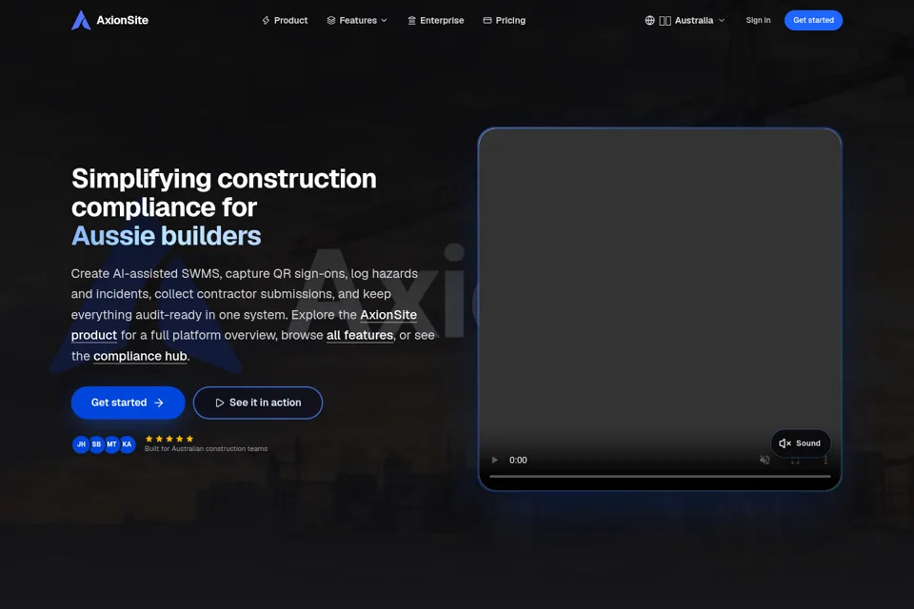Open the Features menu
The width and height of the screenshot is (914, 609).
pyautogui.click(x=357, y=20)
